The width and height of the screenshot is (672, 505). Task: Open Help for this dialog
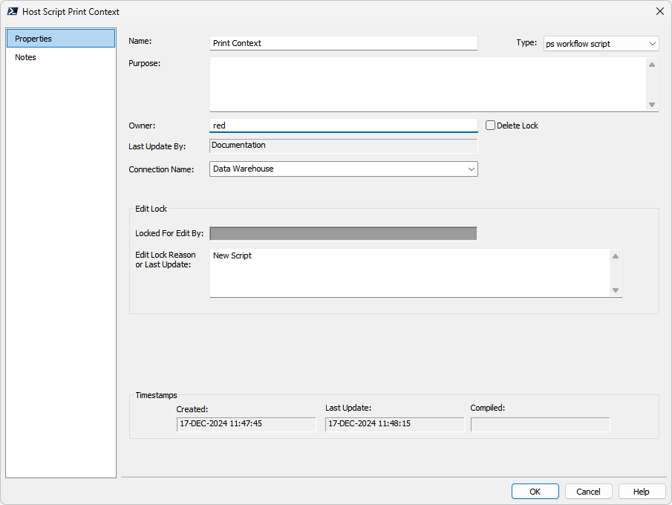(x=642, y=492)
